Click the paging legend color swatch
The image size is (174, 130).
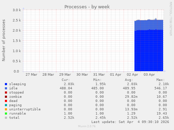6,105
